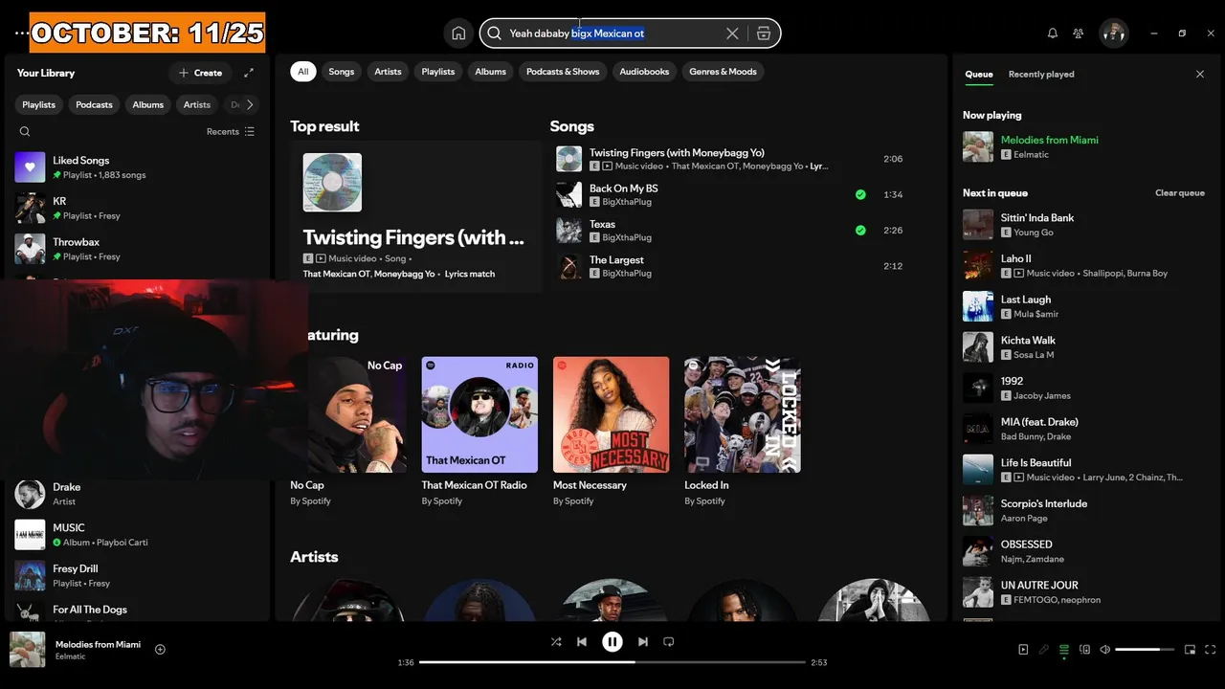Close the Queue panel
1225x689 pixels.
tap(1200, 74)
